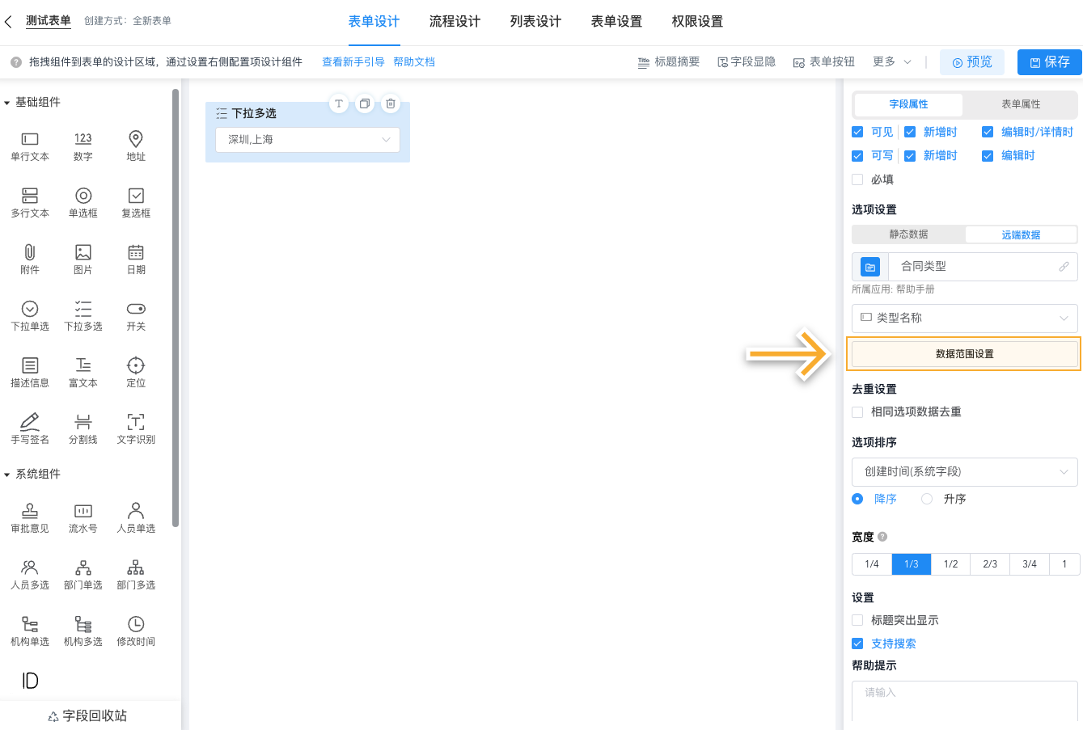The height and width of the screenshot is (730, 1083).
Task: Select the 升序 radio button
Action: (x=926, y=499)
